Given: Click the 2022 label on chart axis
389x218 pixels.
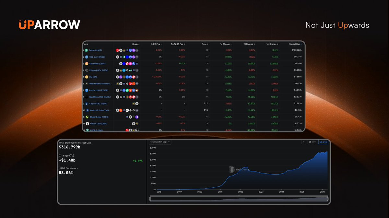Looking at the screenshot, I should [240, 192].
